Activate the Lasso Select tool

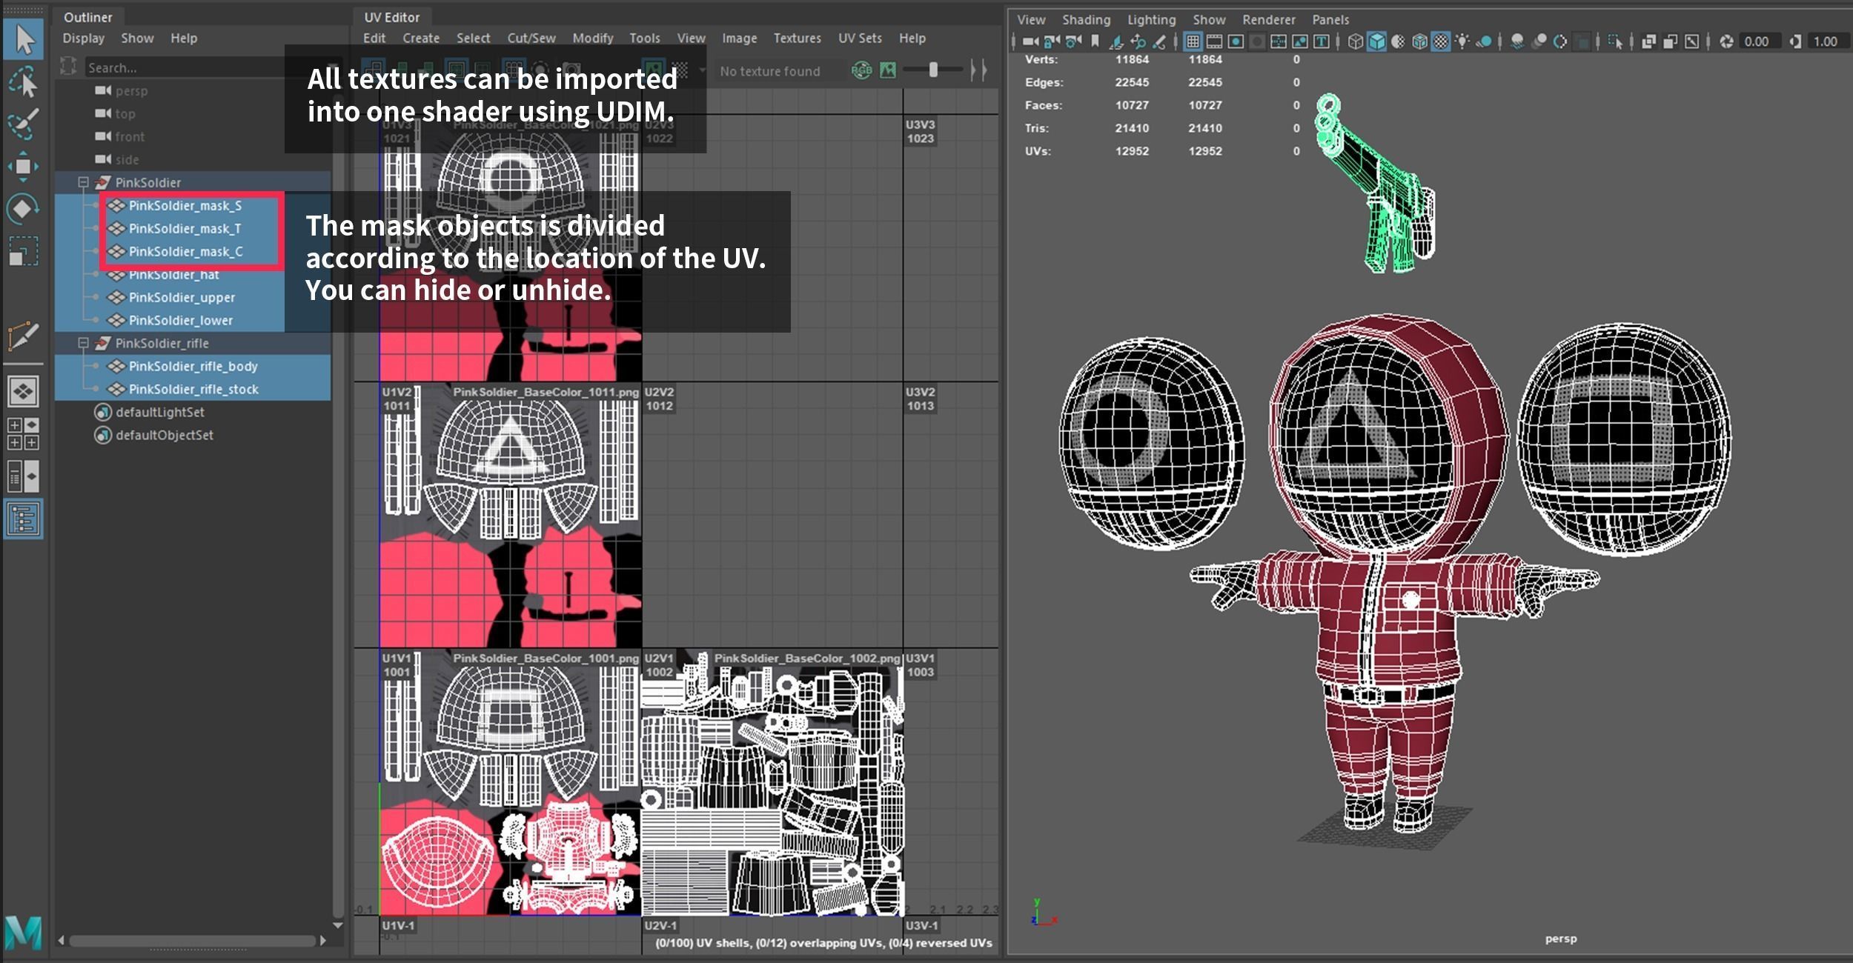[x=24, y=82]
